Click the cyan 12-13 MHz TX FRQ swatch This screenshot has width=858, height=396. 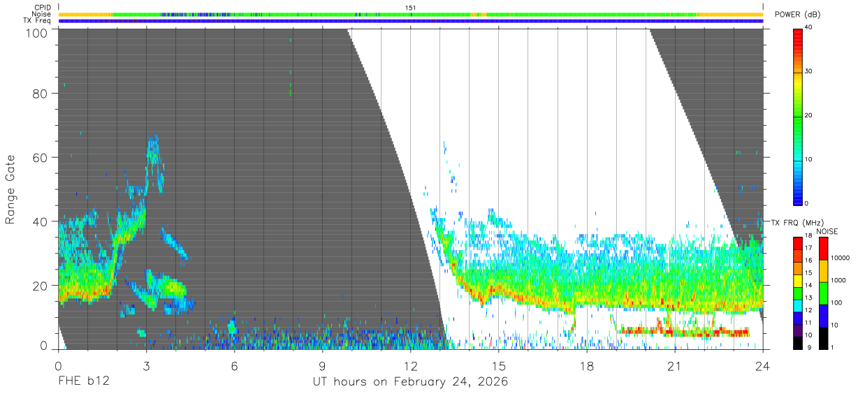coord(797,306)
